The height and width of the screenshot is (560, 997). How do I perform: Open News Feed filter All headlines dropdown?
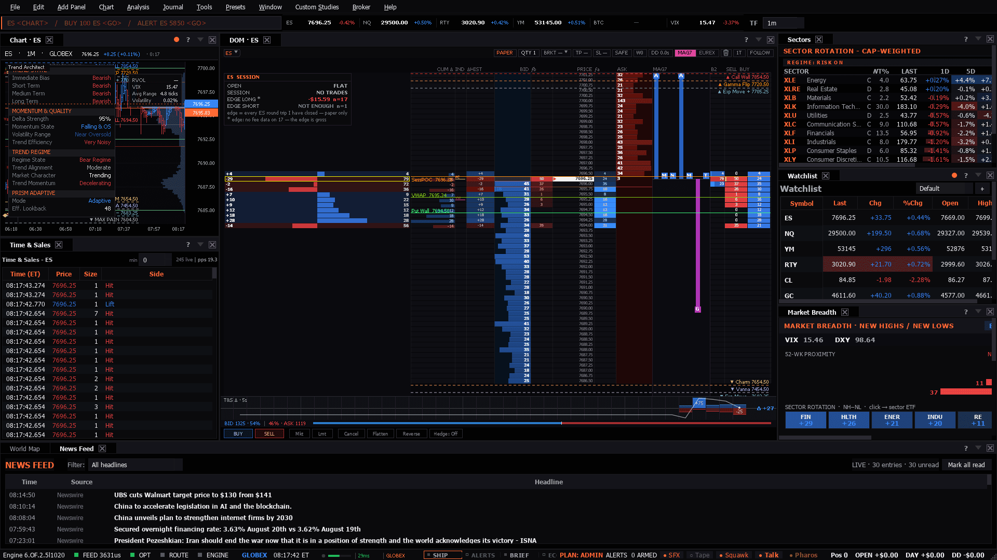135,465
